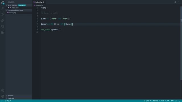Image resolution: width=182 pixels, height=102 pixels.
Task: Click the unsaved dot on index.php tab
Action: pyautogui.click(x=44, y=2)
